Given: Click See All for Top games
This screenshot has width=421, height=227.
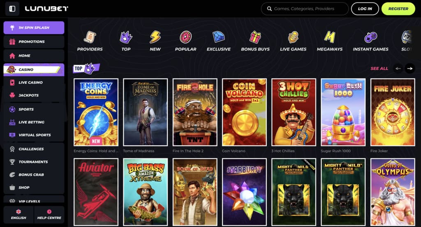Looking at the screenshot, I should click(379, 69).
